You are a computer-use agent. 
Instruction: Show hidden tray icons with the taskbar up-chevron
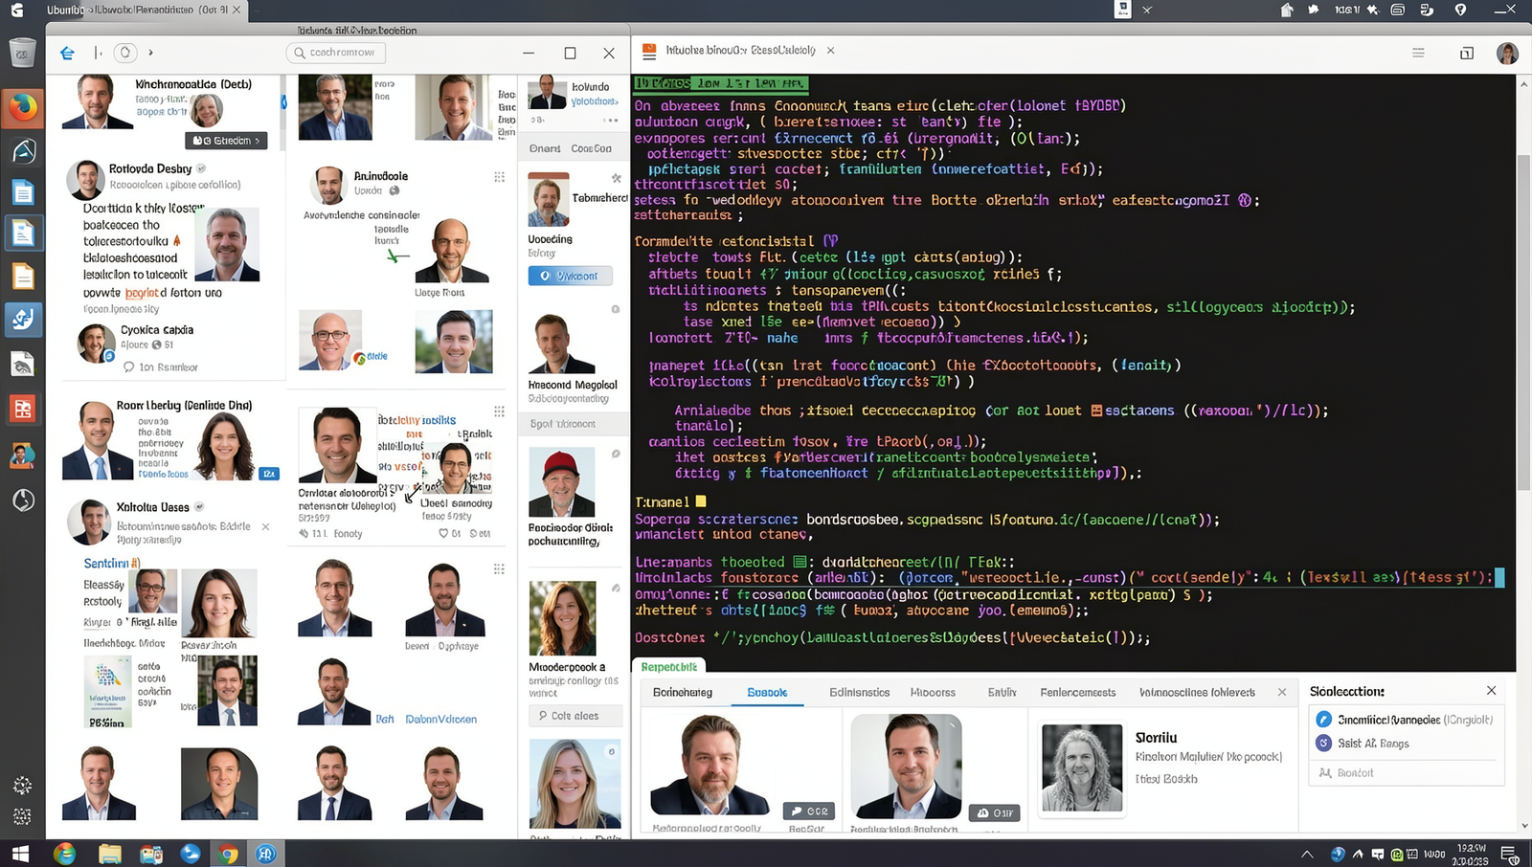(x=1307, y=854)
